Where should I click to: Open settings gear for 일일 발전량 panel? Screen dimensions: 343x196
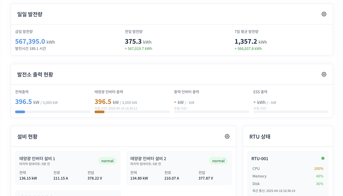tap(324, 14)
